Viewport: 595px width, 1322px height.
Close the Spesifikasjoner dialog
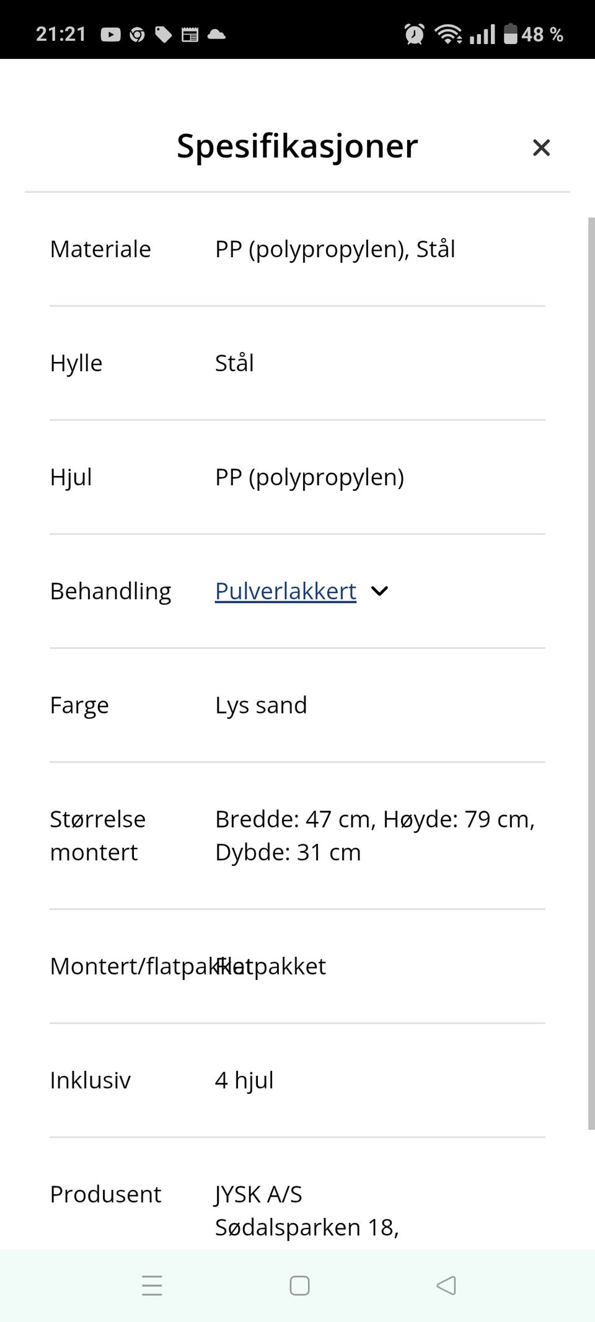[541, 148]
